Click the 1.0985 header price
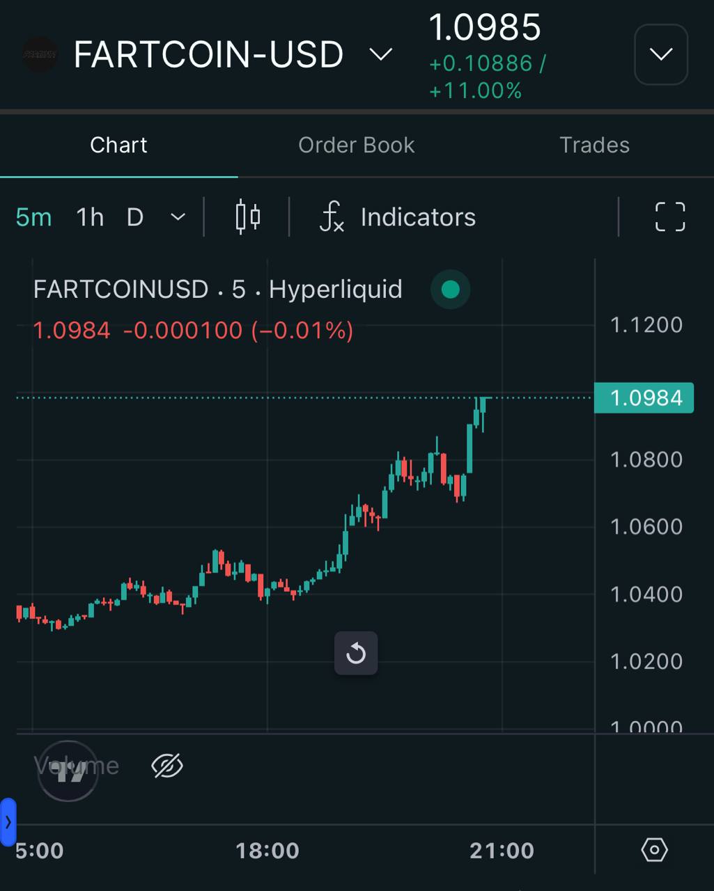714x891 pixels. [x=485, y=28]
